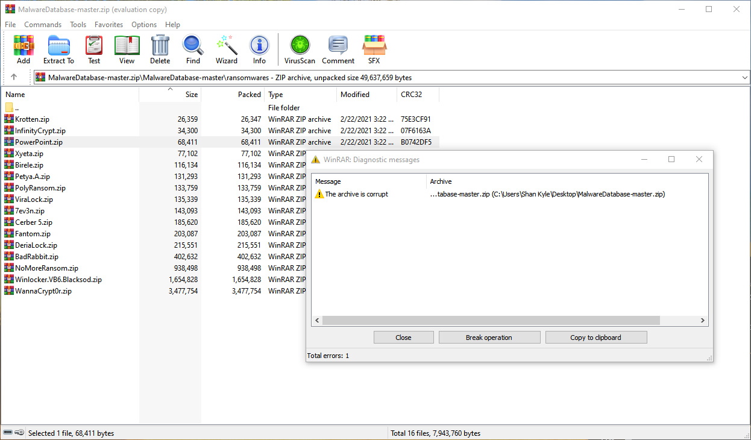Sort by the Packed column header

pyautogui.click(x=233, y=95)
